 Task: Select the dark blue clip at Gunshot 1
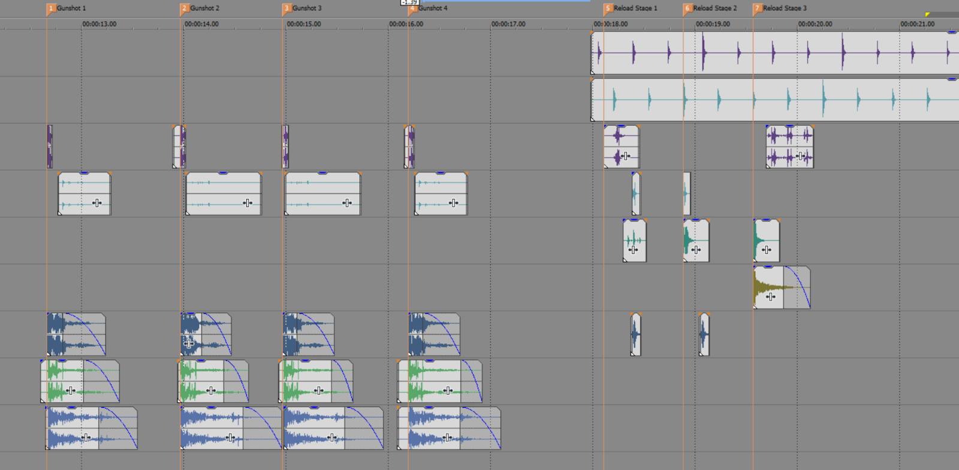coord(76,335)
